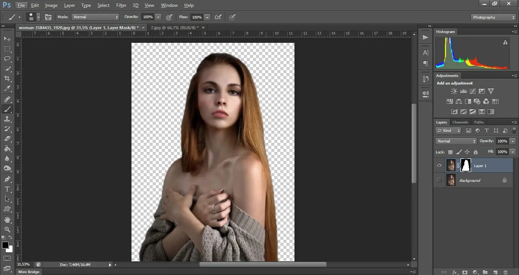The image size is (519, 275).
Task: Select the Lasso tool
Action: (x=7, y=59)
